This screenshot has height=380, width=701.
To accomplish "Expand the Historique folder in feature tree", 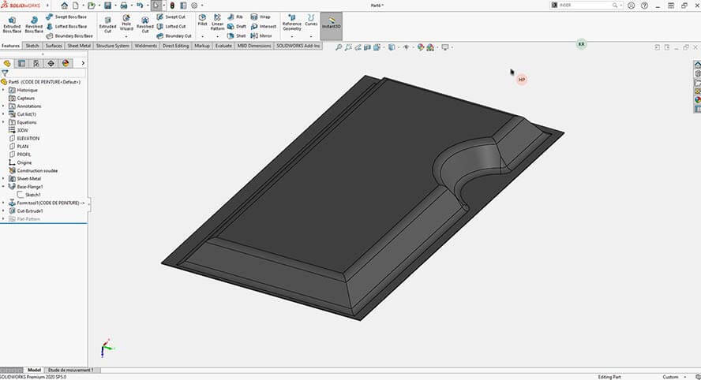I will tap(3, 90).
